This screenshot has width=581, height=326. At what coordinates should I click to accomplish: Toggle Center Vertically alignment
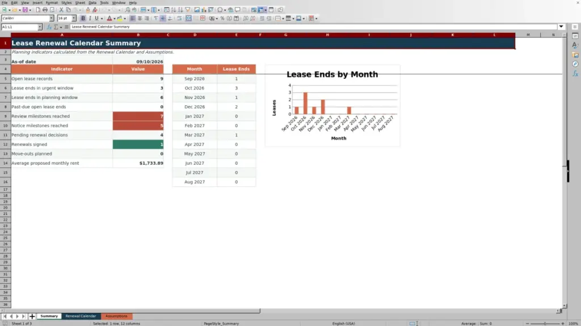[x=163, y=18]
